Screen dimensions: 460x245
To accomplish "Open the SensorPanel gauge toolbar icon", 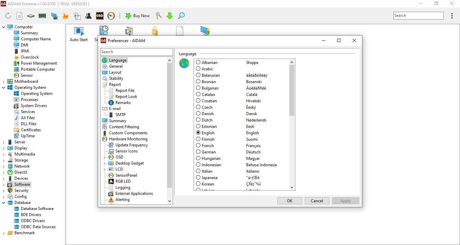I will click(x=111, y=15).
